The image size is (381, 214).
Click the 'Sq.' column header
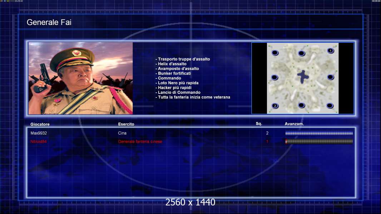(259, 124)
